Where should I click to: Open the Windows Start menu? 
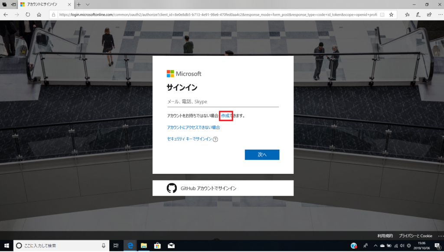[7, 245]
